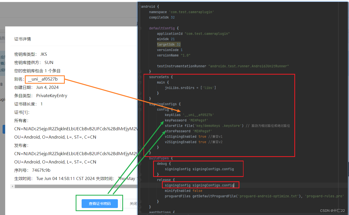
Task: Collapse the debug block fold arrow
Action: (140, 163)
